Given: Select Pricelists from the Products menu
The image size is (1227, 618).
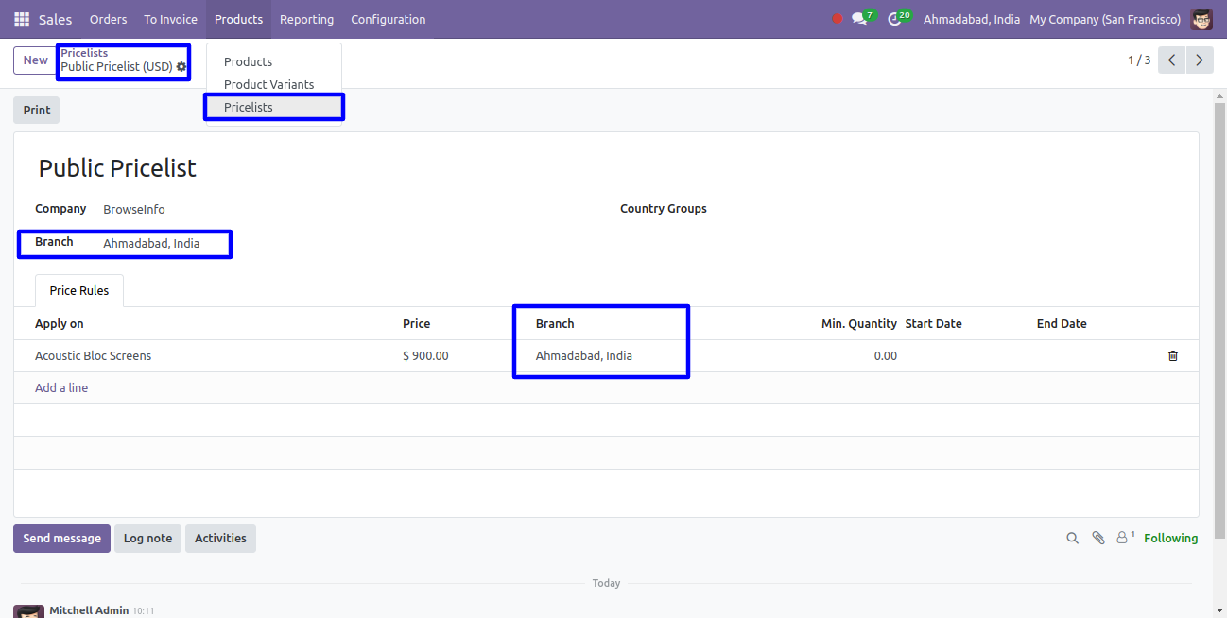Looking at the screenshot, I should click(249, 107).
